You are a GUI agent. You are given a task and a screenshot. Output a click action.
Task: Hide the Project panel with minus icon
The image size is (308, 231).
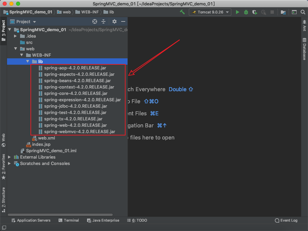point(123,21)
